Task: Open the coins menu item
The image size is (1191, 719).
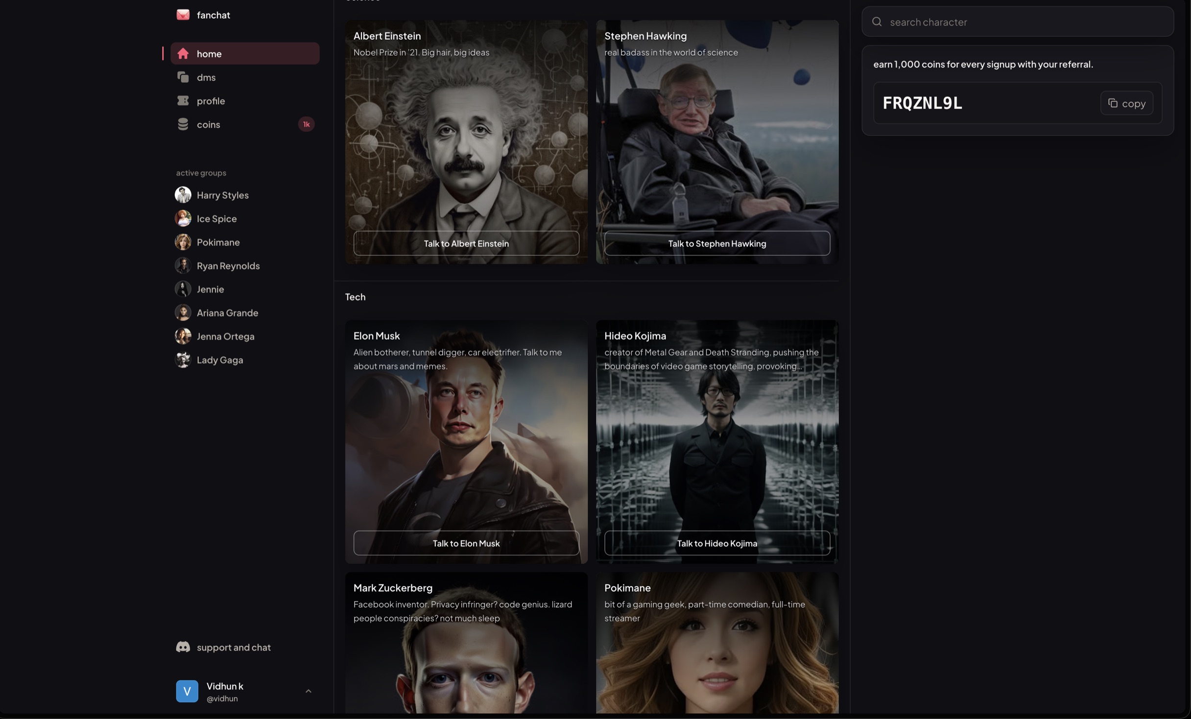Action: pos(245,124)
